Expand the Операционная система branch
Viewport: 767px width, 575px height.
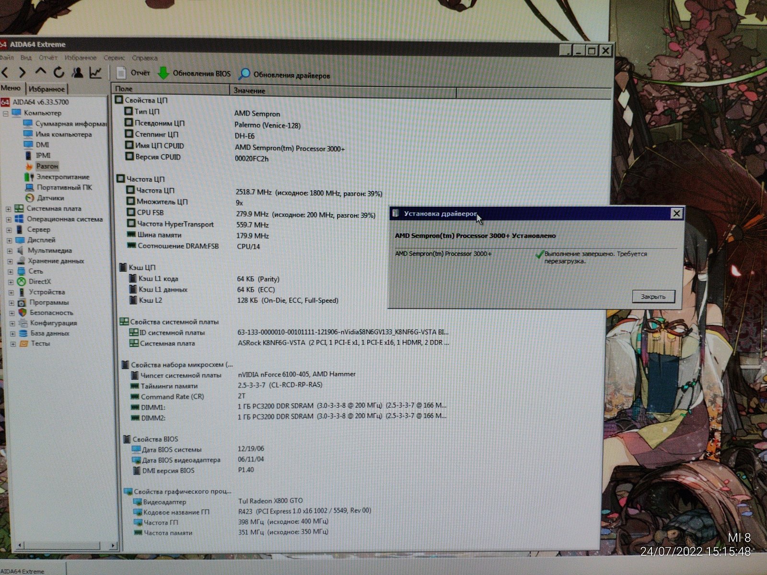pyautogui.click(x=9, y=219)
